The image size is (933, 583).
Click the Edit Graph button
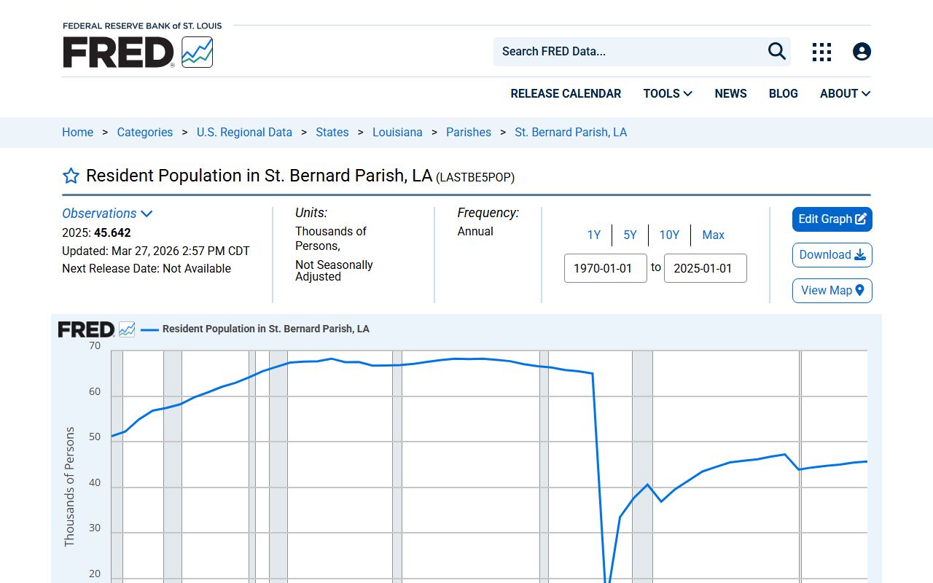tap(832, 219)
